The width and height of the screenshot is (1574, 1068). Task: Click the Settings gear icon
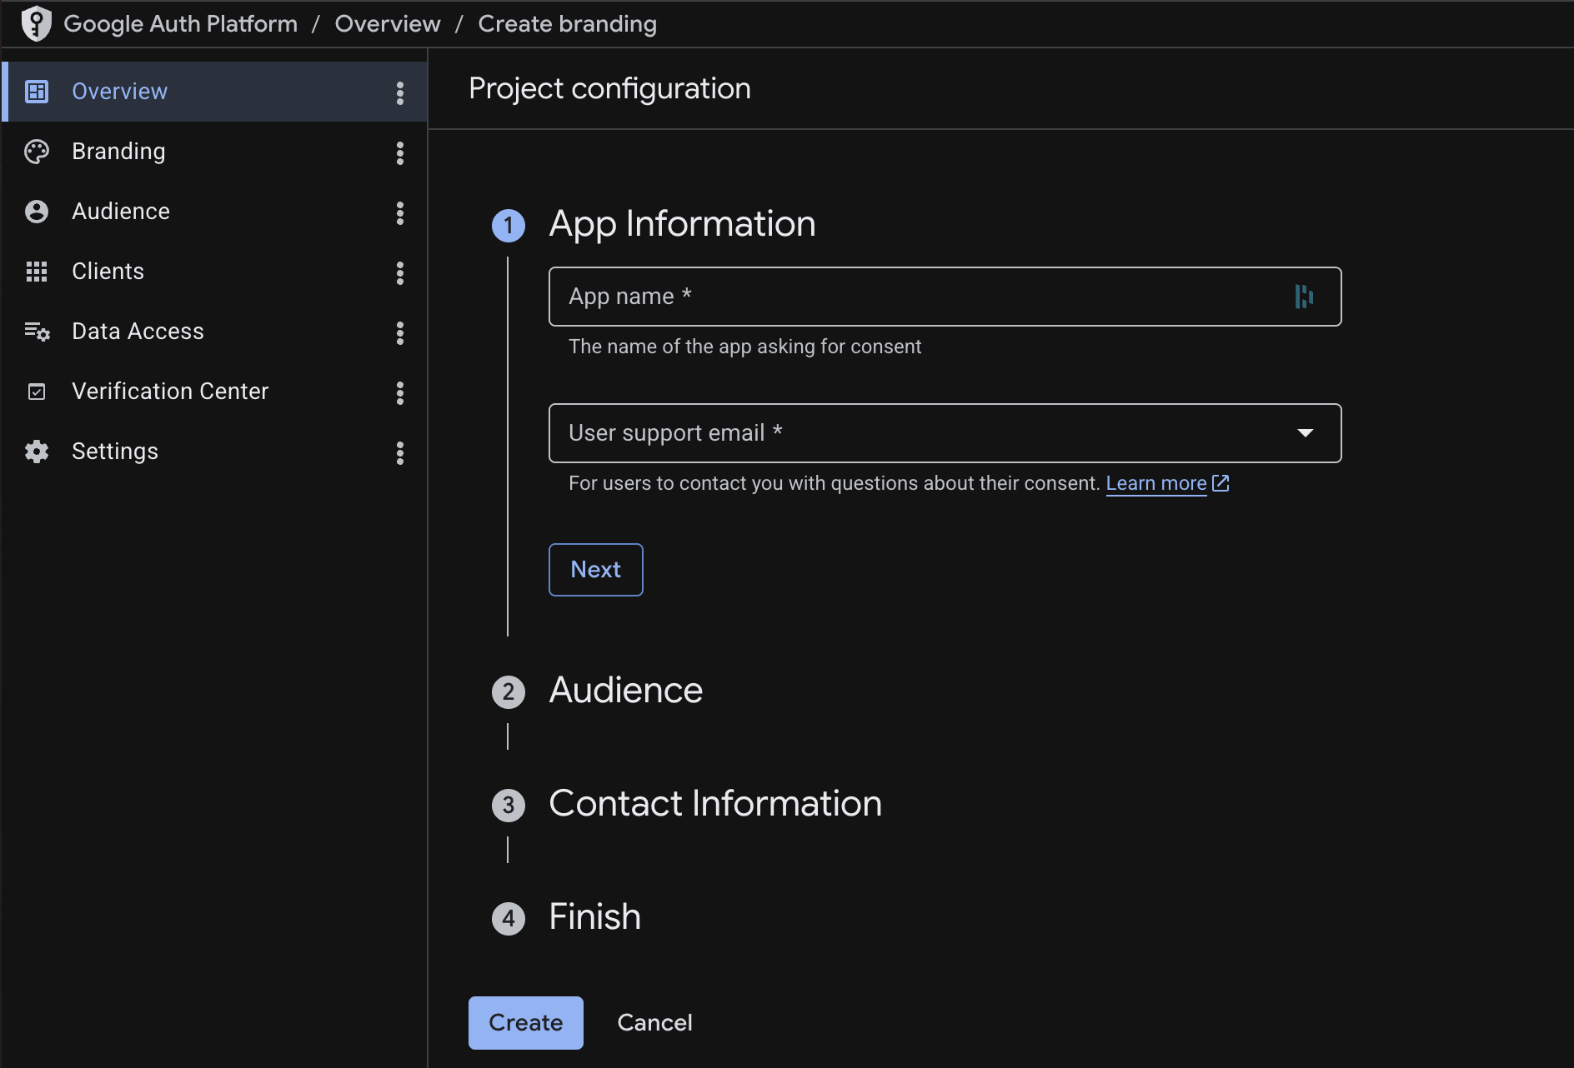point(37,452)
